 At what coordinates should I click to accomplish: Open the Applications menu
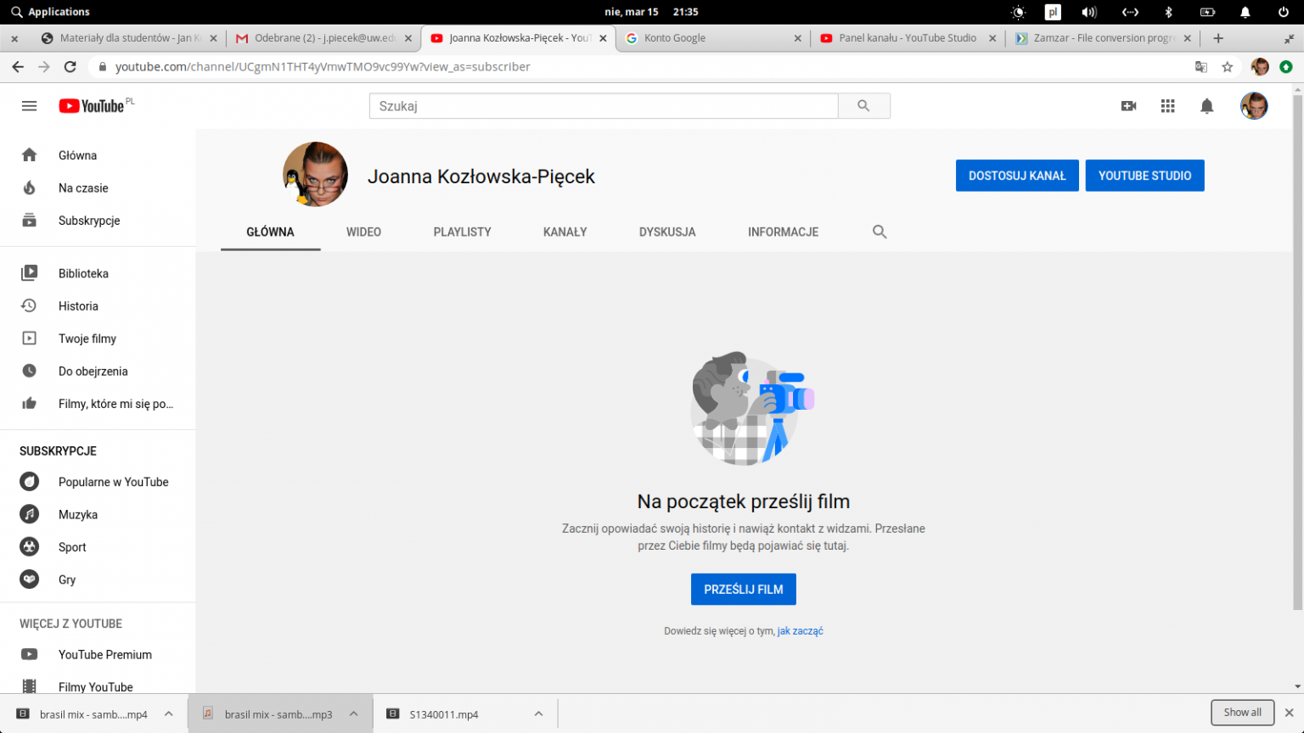point(50,12)
